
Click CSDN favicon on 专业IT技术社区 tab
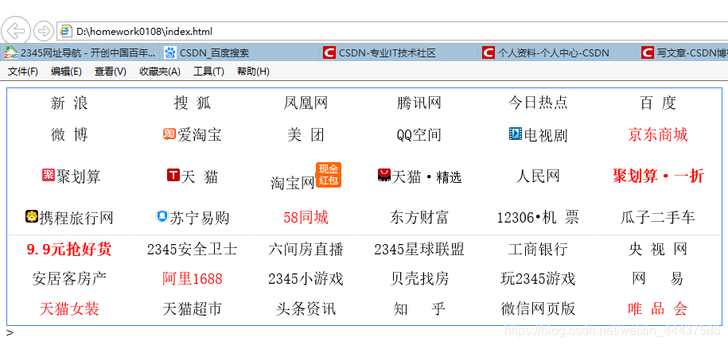click(329, 52)
